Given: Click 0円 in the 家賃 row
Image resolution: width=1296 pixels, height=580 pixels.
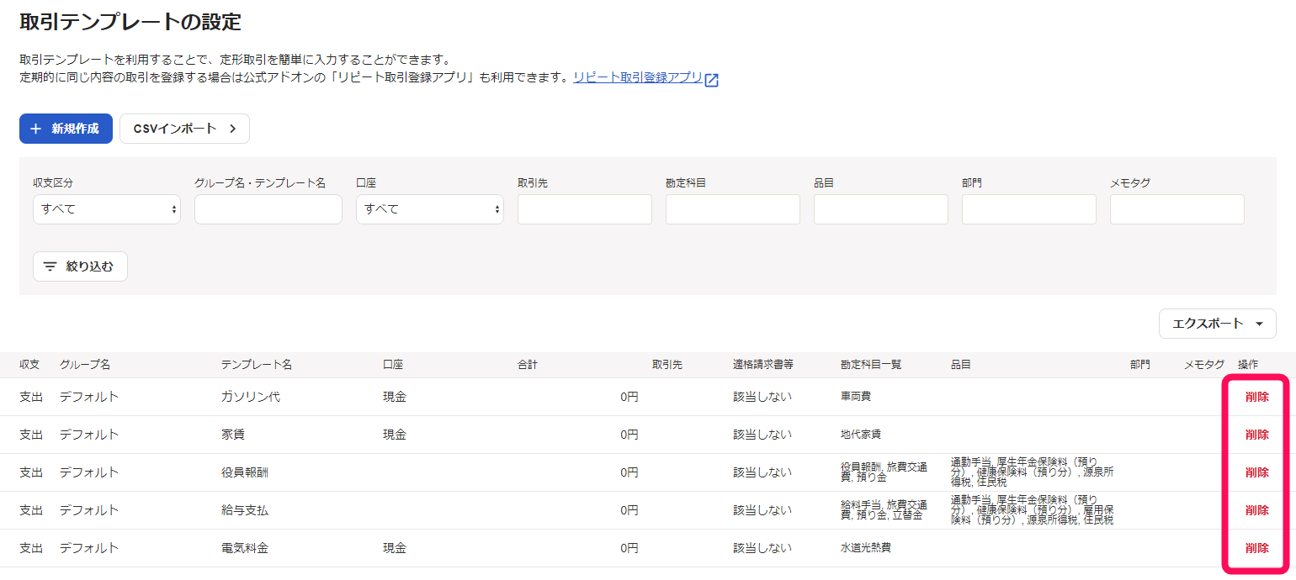Looking at the screenshot, I should click(629, 435).
